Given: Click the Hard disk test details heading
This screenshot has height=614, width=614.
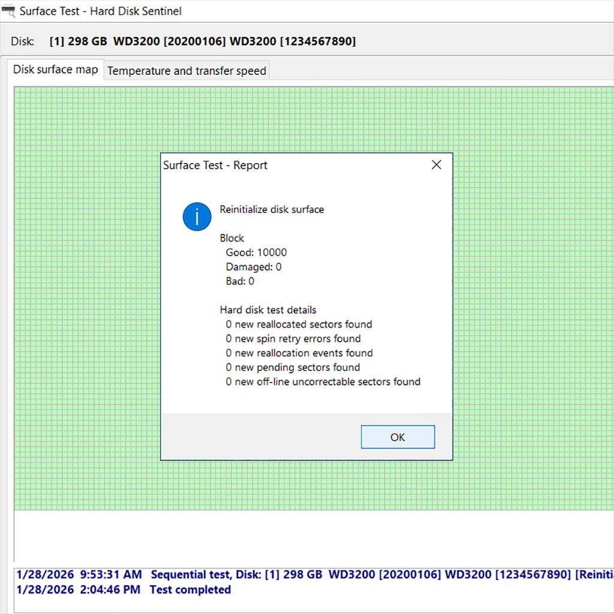Looking at the screenshot, I should pyautogui.click(x=267, y=310).
